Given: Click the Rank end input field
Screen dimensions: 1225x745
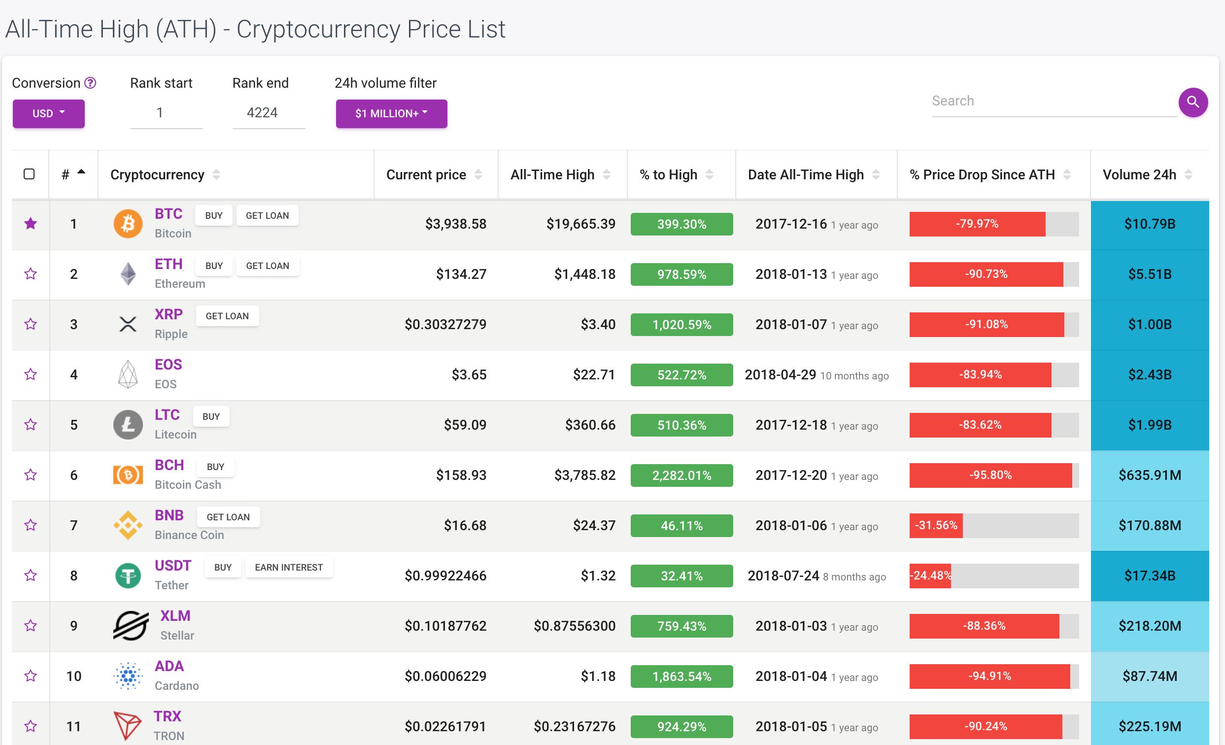Looking at the screenshot, I should [269, 113].
